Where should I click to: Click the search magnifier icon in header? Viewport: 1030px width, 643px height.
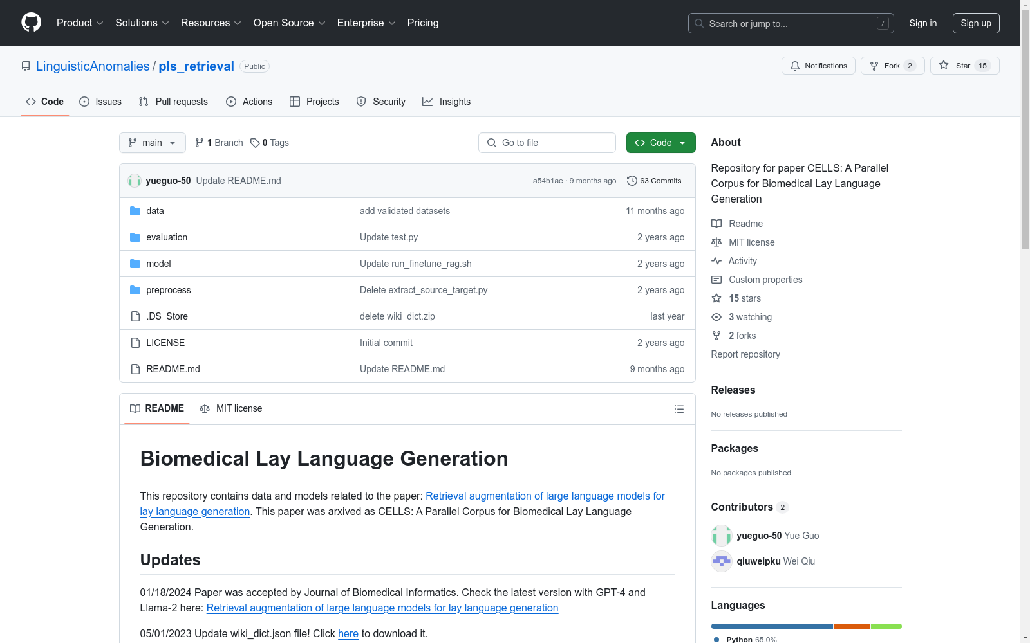click(699, 23)
